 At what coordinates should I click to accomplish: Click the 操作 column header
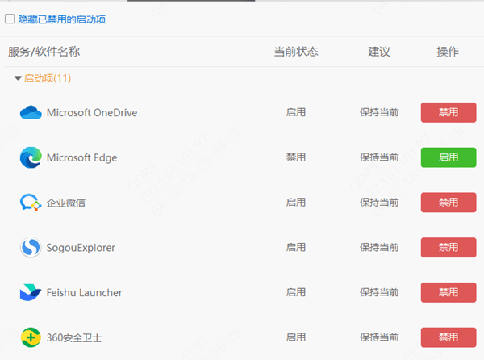click(448, 52)
